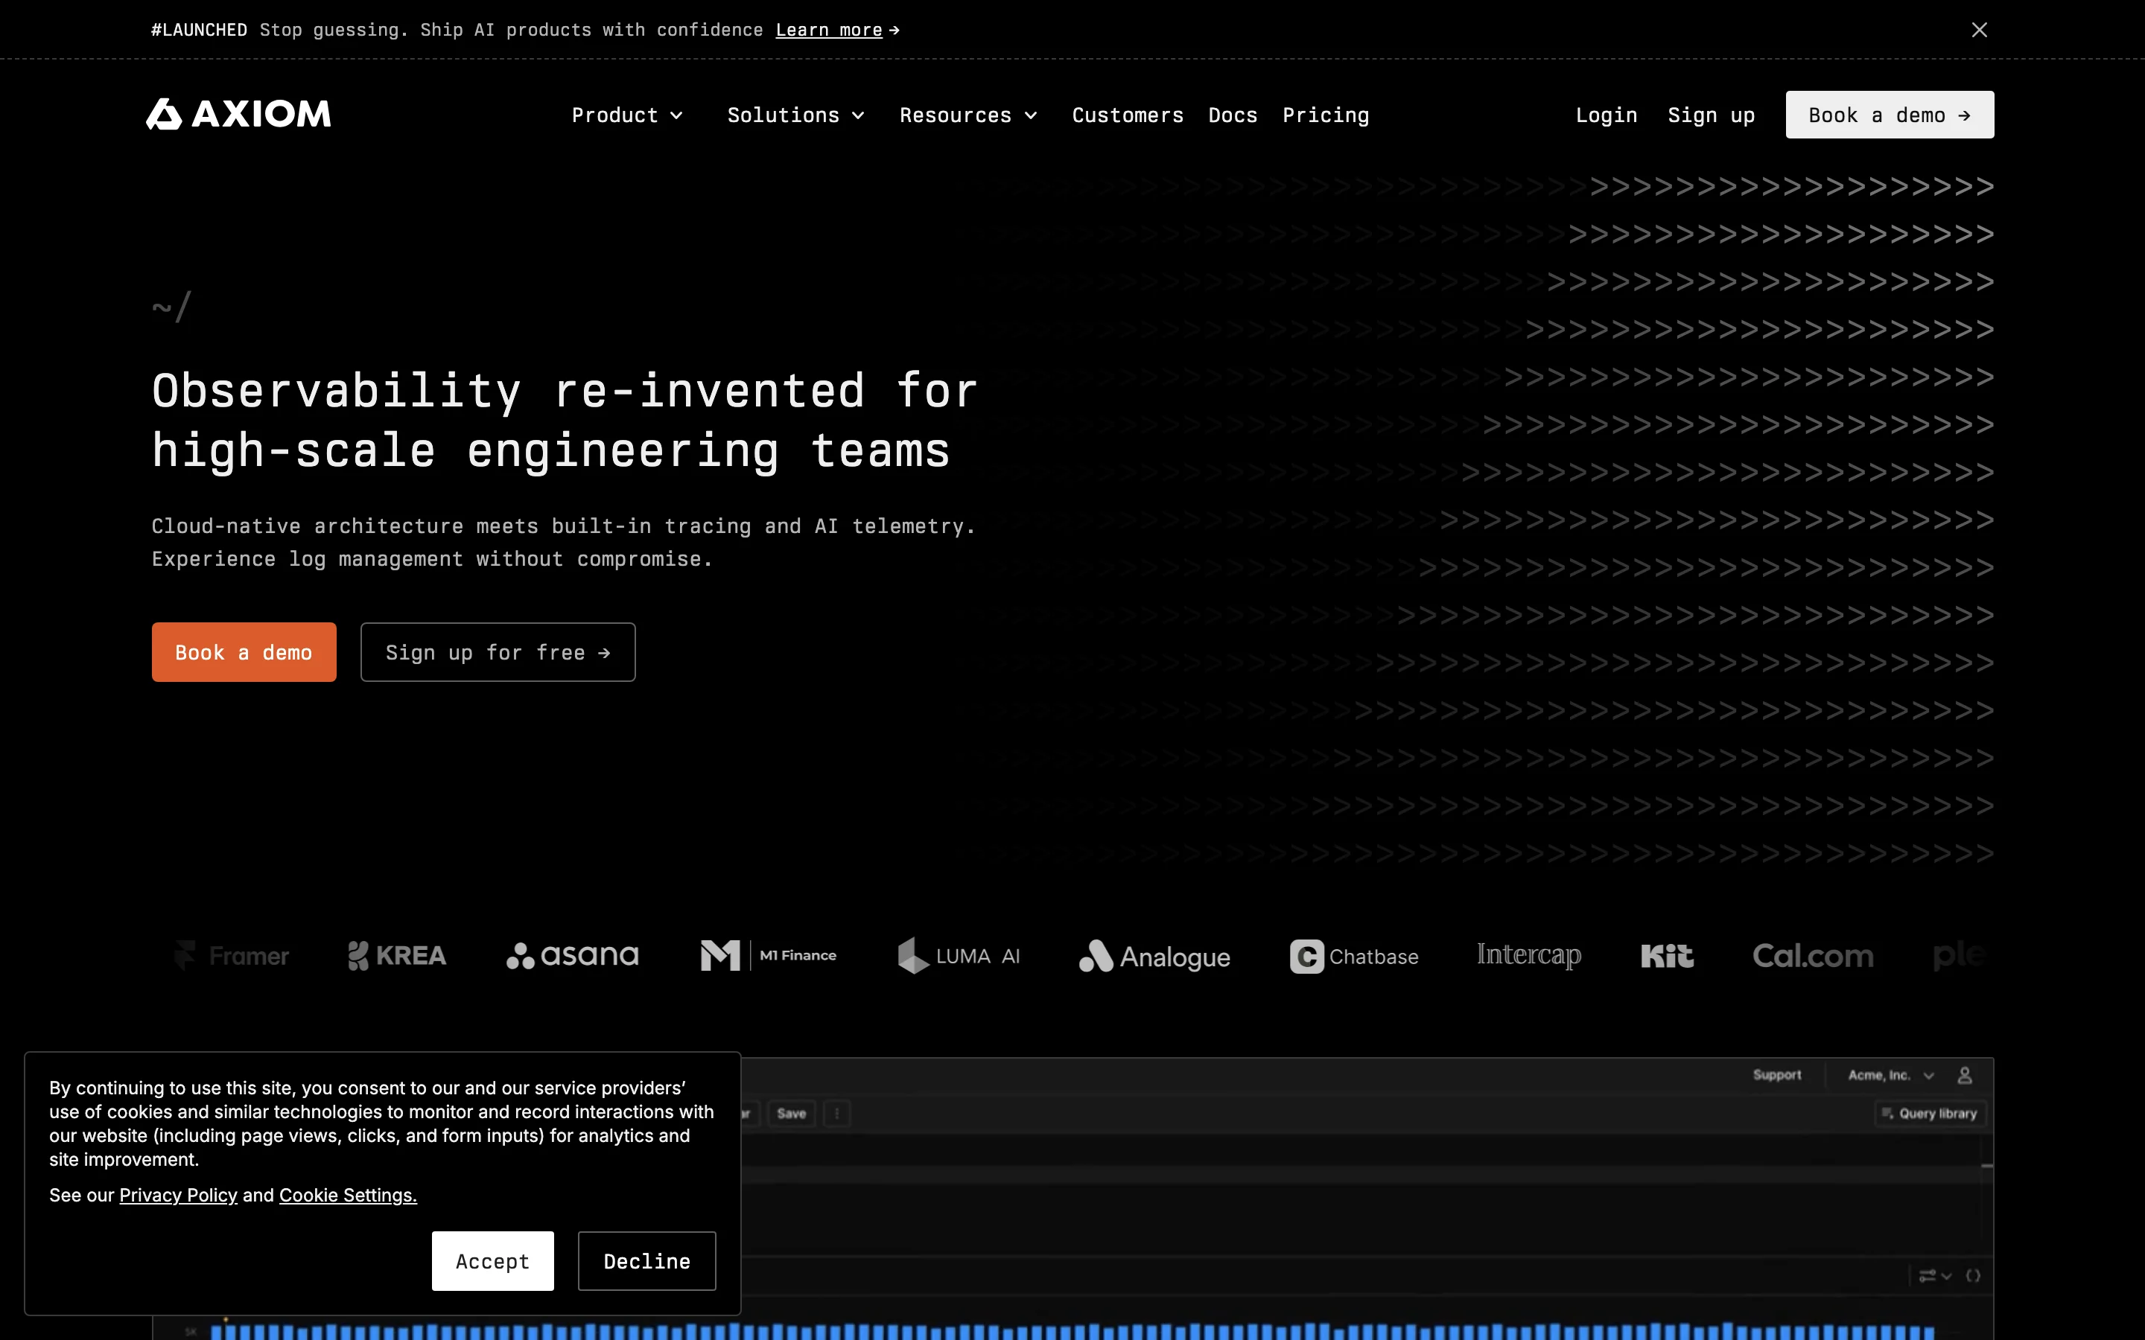Open the Cookie Settings link
The image size is (2145, 1340).
[x=348, y=1195]
